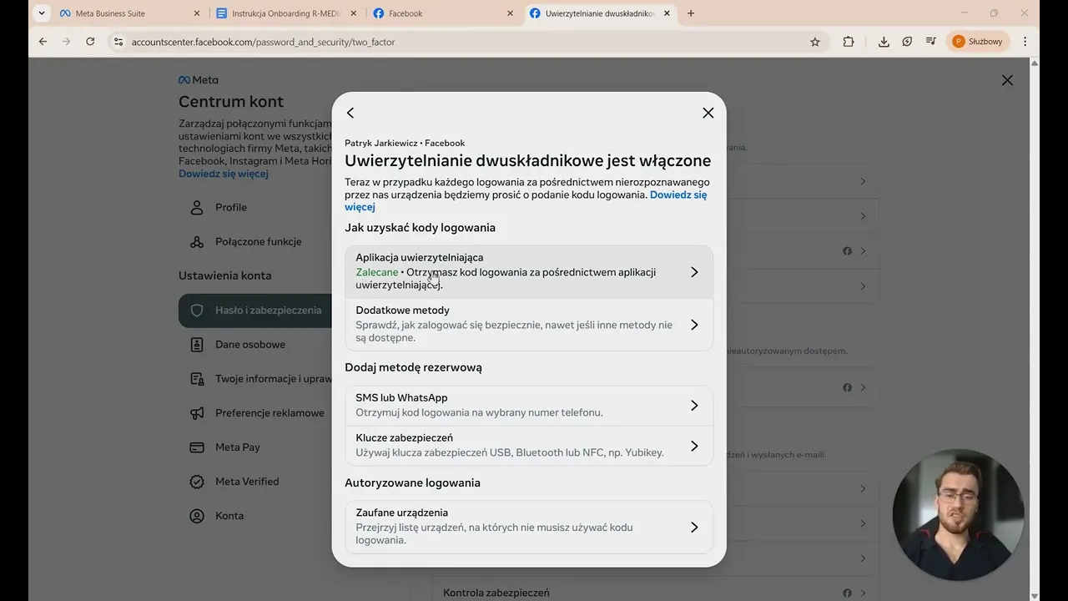Close the two-factor authentication dialog
Screen dimensions: 1068x601
coord(708,113)
